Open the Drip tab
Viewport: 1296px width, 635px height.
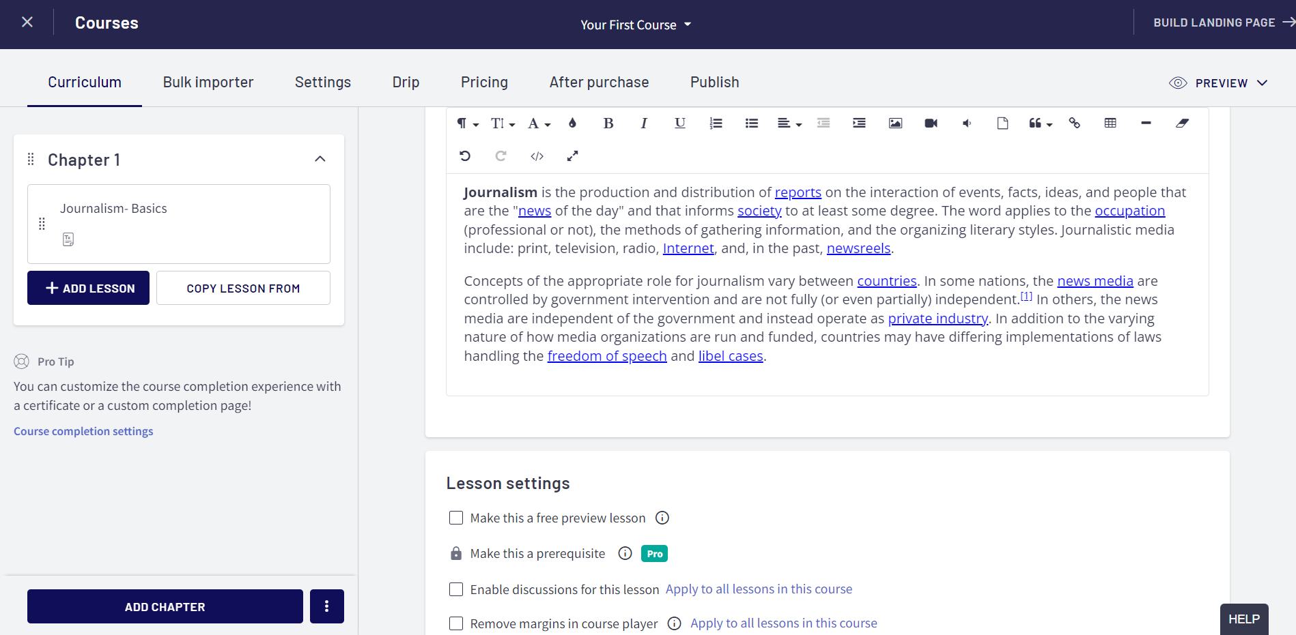(406, 83)
